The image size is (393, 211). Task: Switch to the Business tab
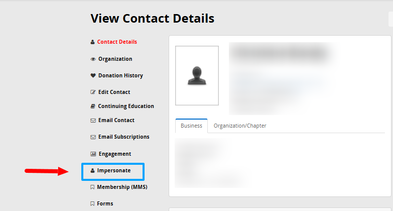pos(192,126)
